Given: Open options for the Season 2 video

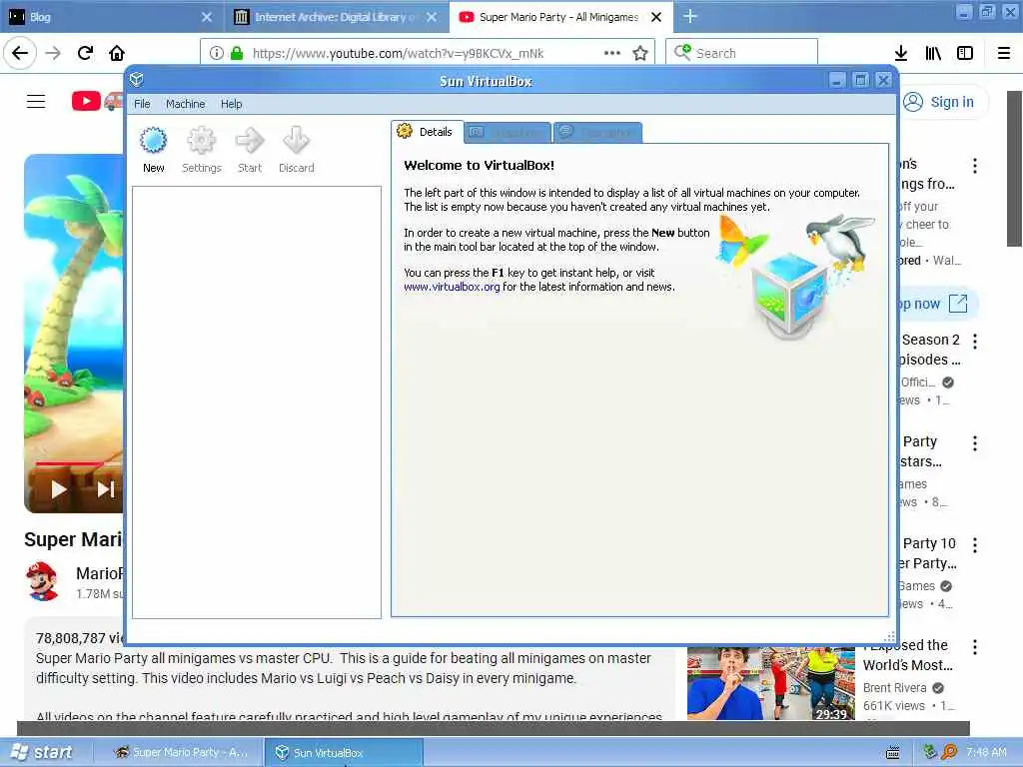Looking at the screenshot, I should [975, 341].
